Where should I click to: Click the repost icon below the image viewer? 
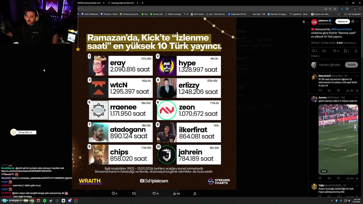pyautogui.click(x=134, y=194)
